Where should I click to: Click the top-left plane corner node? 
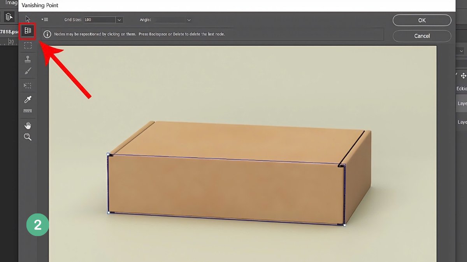(108, 154)
